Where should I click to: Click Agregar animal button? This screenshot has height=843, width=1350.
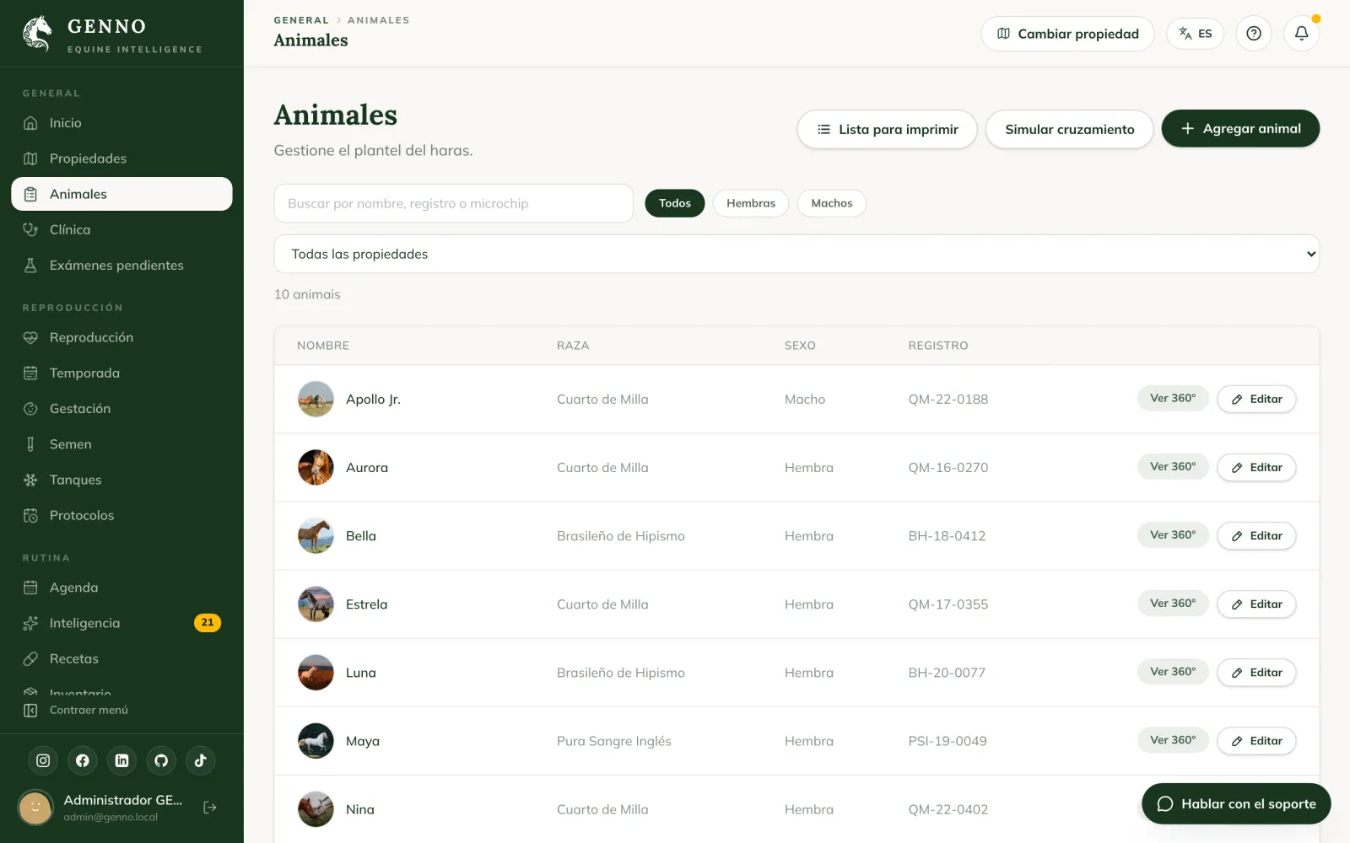[x=1241, y=128]
